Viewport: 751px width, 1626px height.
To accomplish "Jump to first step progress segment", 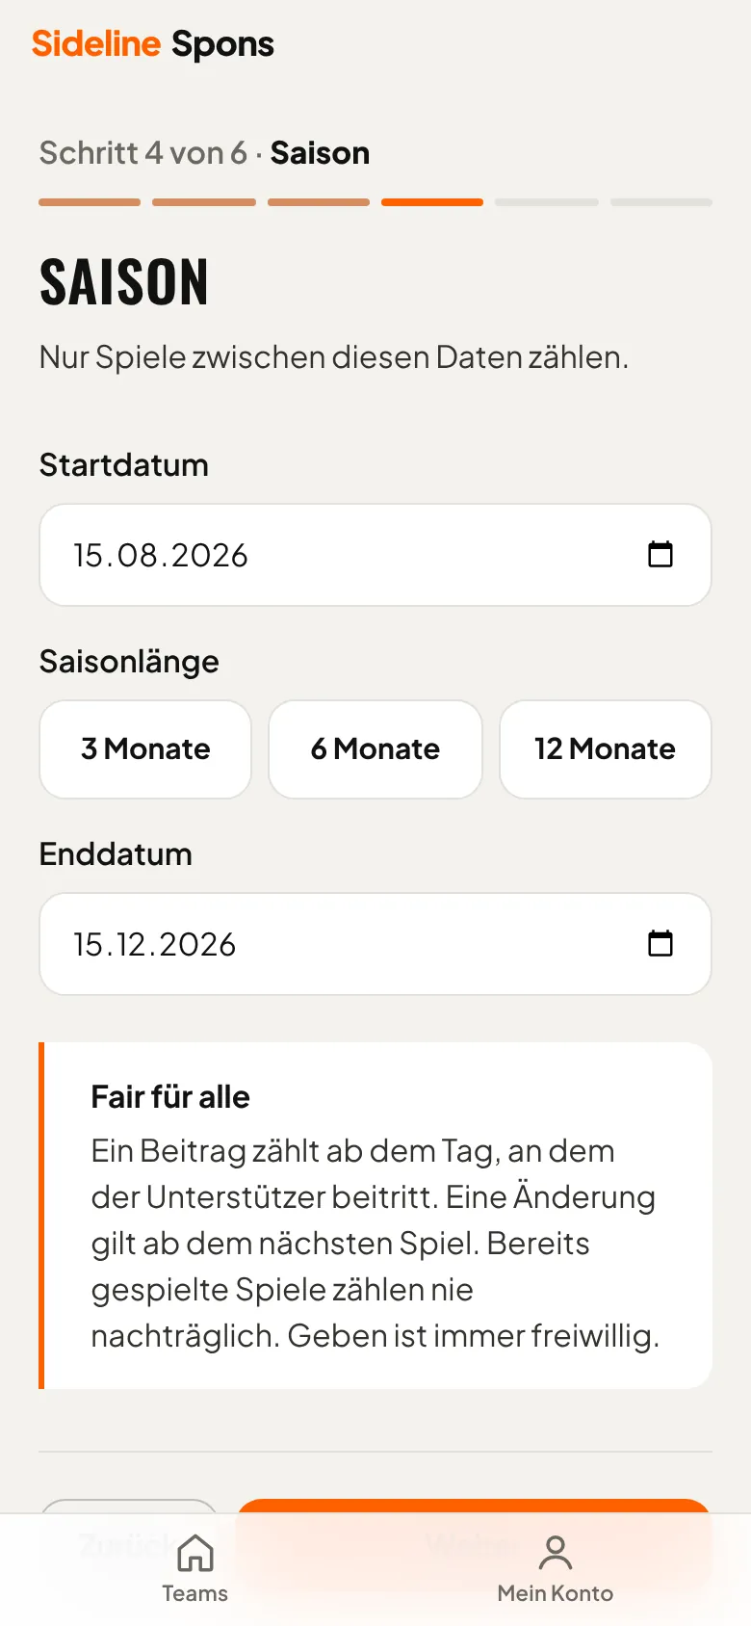I will pyautogui.click(x=90, y=202).
